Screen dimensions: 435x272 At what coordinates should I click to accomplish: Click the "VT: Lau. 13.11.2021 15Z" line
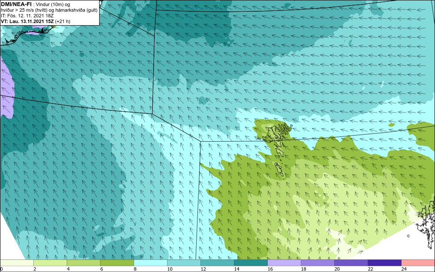(27, 21)
